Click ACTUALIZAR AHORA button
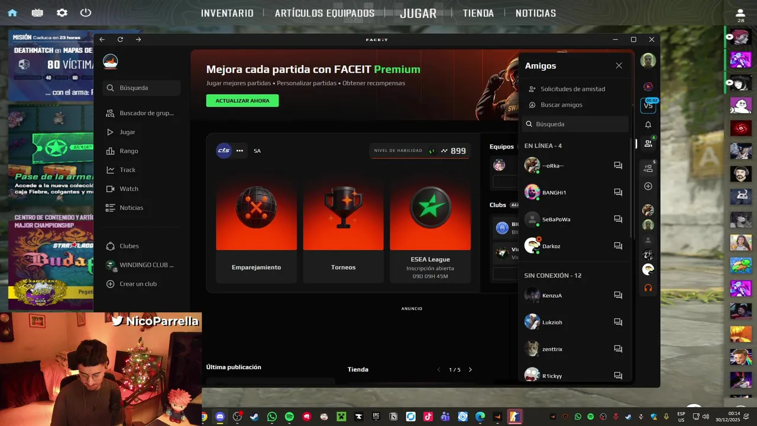The width and height of the screenshot is (757, 426). tap(242, 101)
